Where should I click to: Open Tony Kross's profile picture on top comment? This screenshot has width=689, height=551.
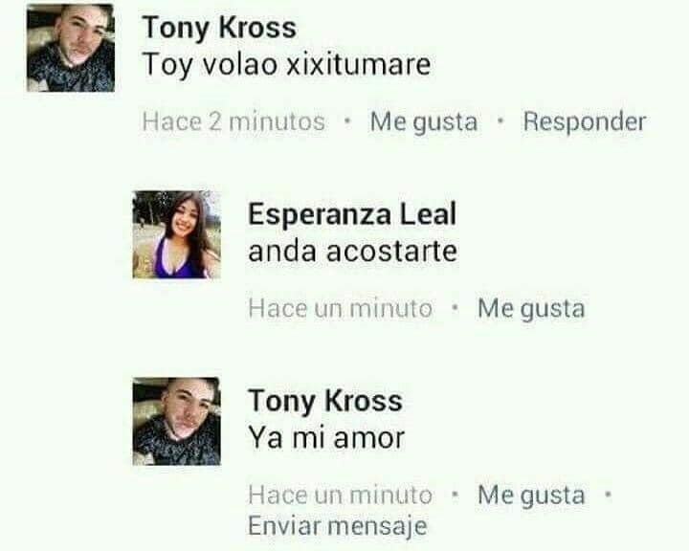tap(71, 48)
